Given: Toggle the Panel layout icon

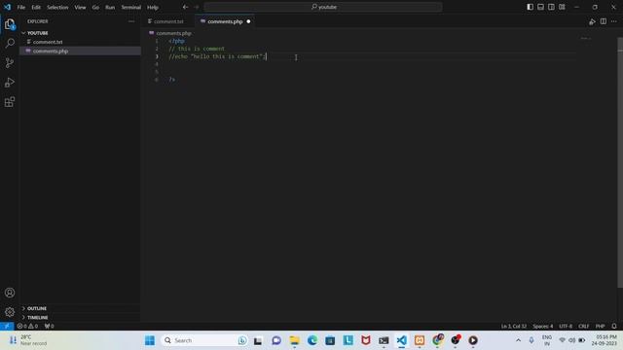Looking at the screenshot, I should click(541, 7).
